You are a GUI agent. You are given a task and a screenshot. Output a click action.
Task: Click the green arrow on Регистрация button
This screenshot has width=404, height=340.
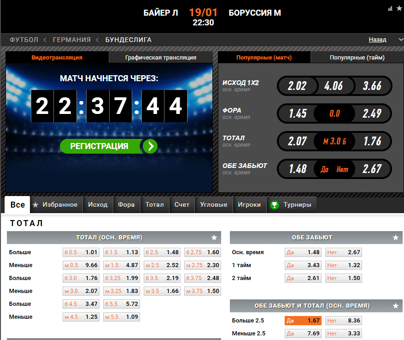point(150,146)
